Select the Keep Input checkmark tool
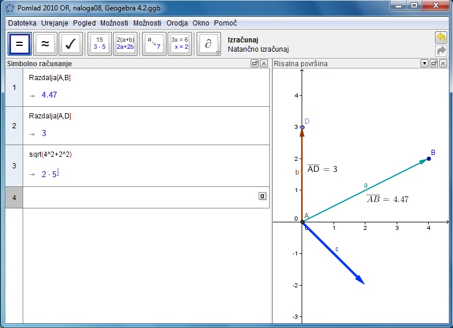This screenshot has height=328, width=453. point(70,44)
